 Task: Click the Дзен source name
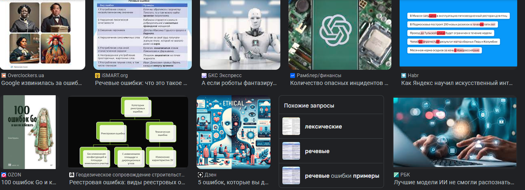point(210,175)
